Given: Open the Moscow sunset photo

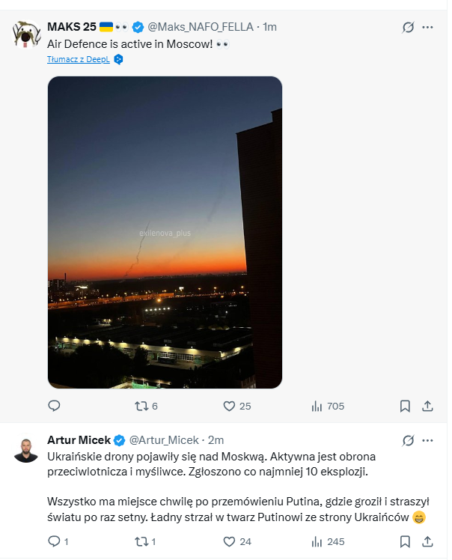Looking at the screenshot, I should pyautogui.click(x=165, y=232).
